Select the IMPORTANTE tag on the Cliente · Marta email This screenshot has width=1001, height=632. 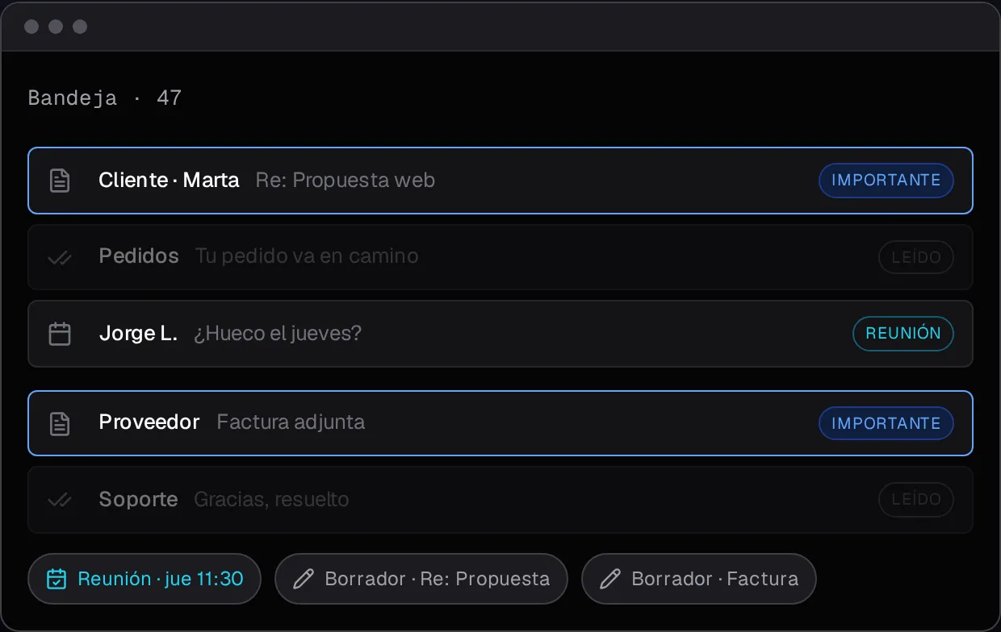886,181
